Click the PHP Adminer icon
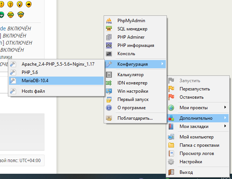 pyautogui.click(x=109, y=37)
